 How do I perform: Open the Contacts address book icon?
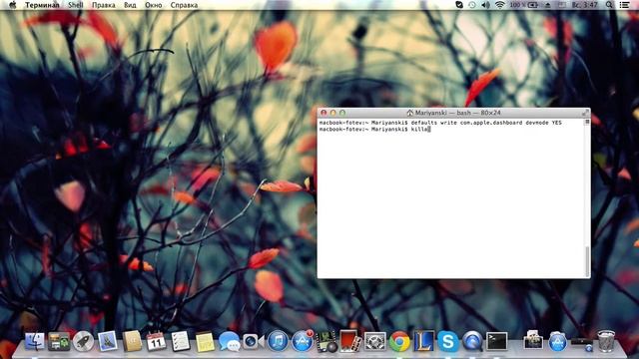click(x=132, y=341)
